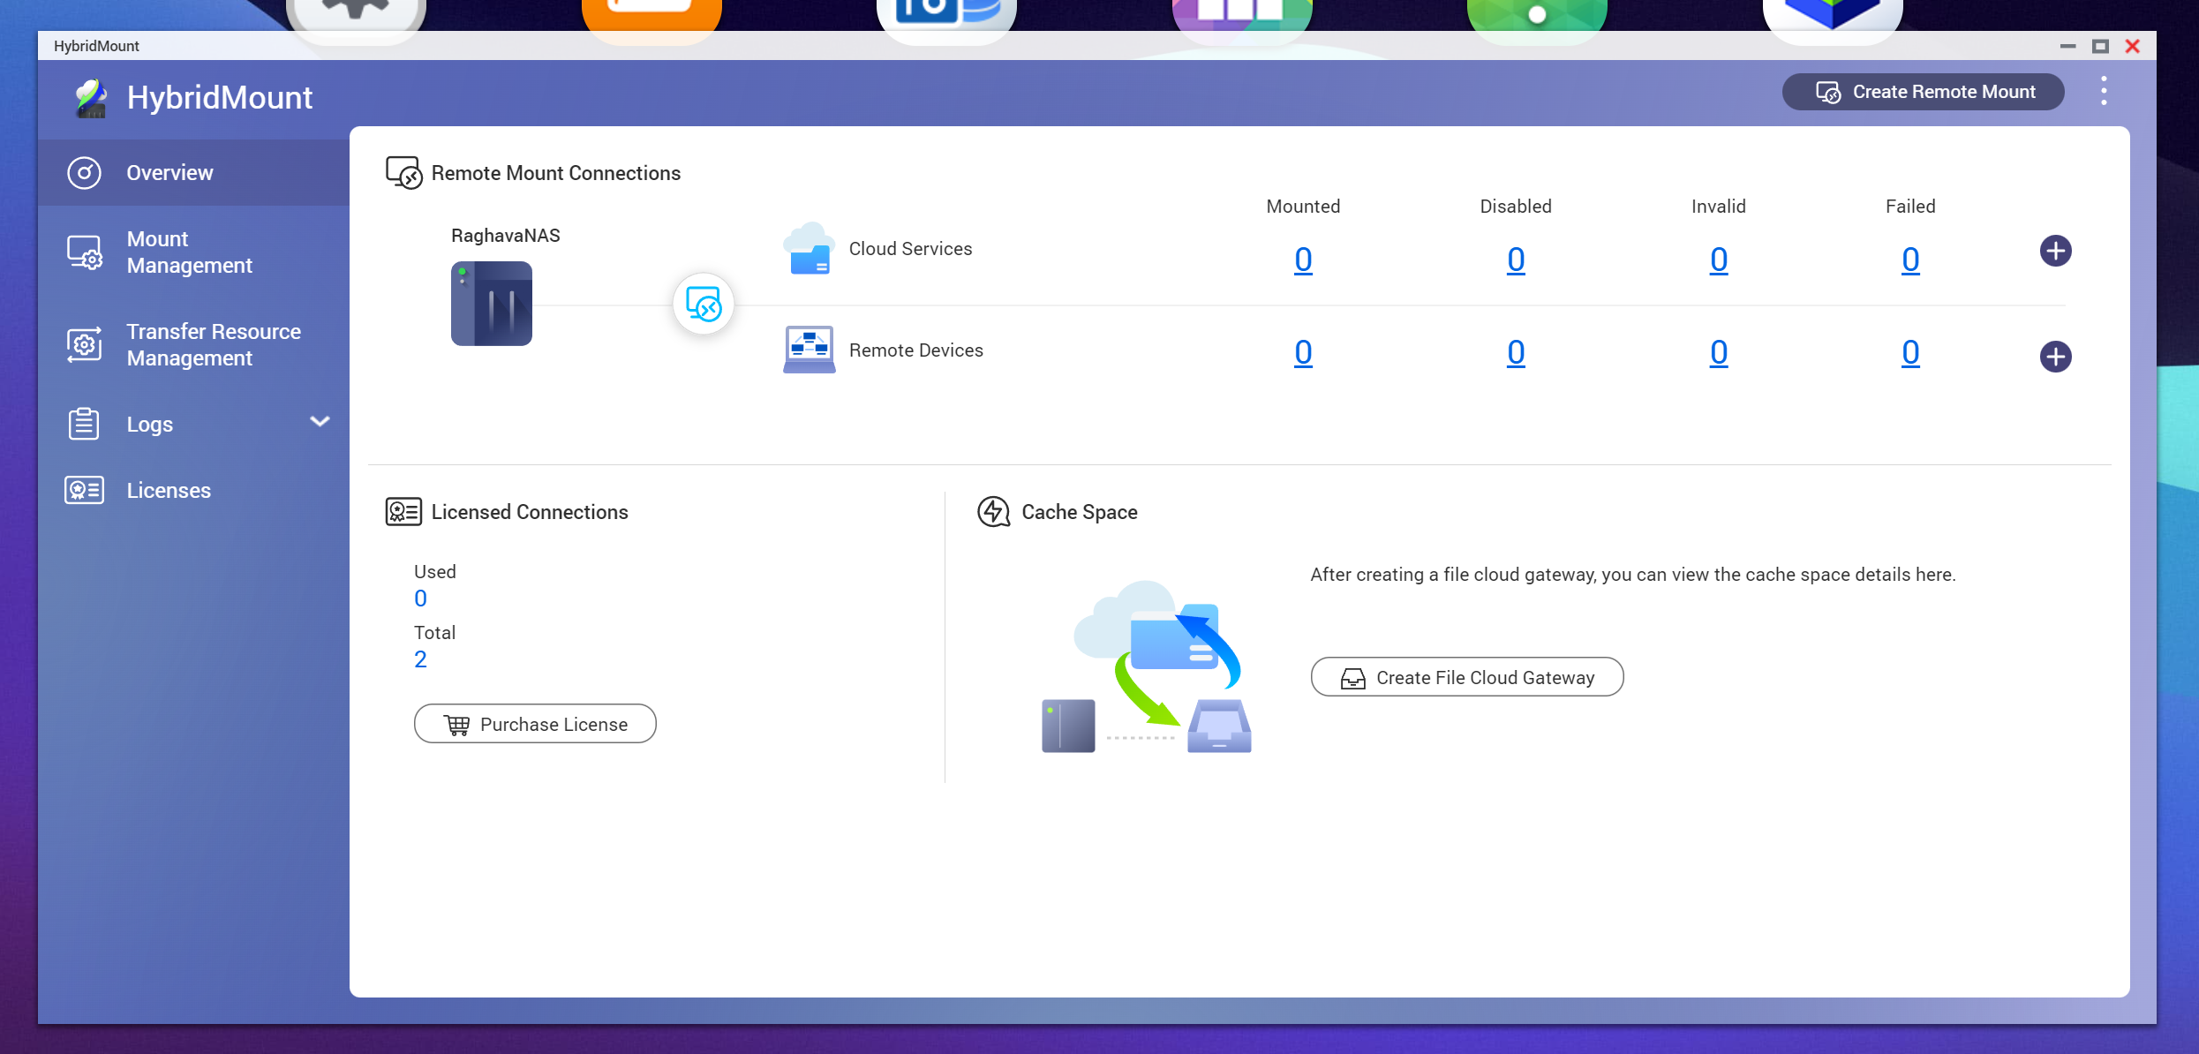The width and height of the screenshot is (2199, 1054).
Task: Click the Remote Devices laptop icon
Action: point(809,350)
